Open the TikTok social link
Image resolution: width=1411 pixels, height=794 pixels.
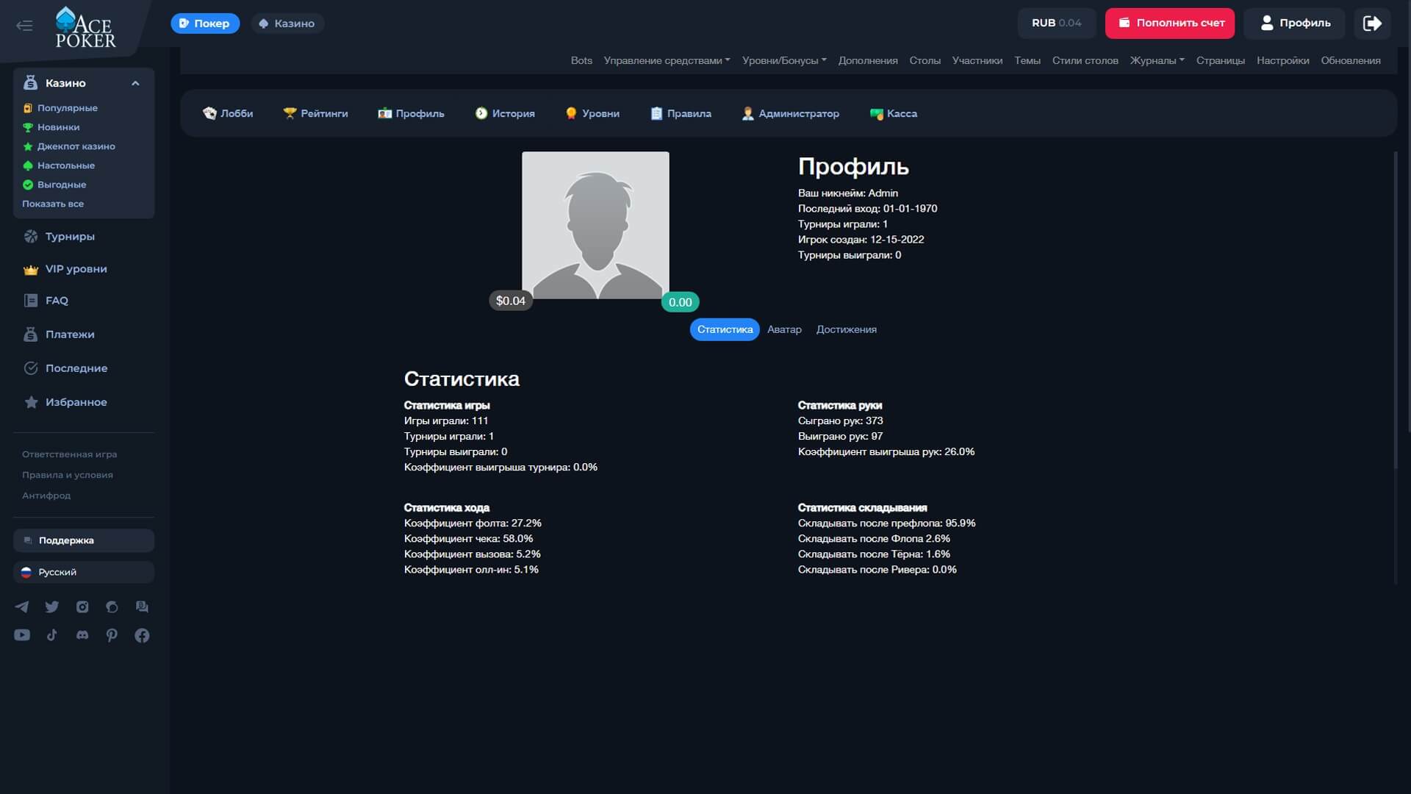pyautogui.click(x=52, y=635)
